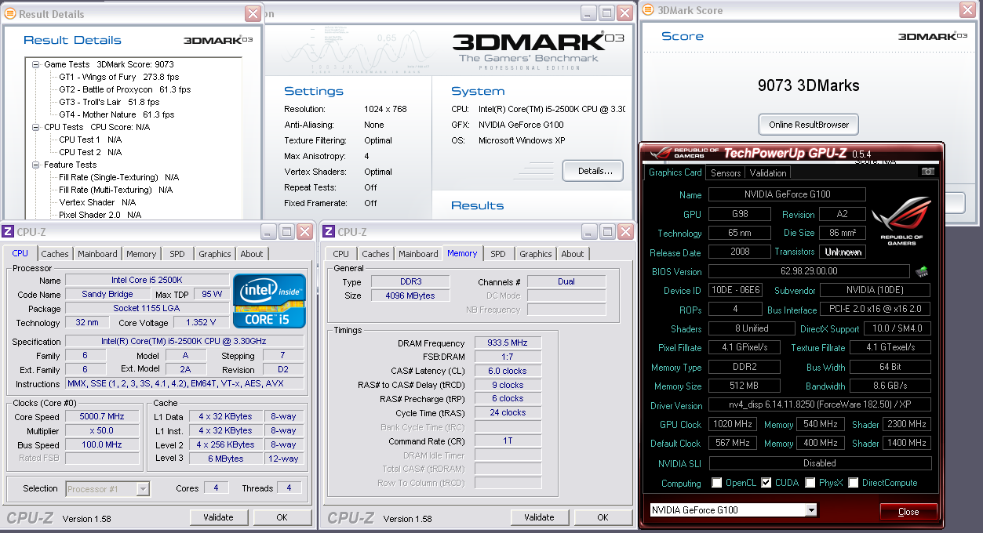
Task: Click Driver Version field in GPU-Z
Action: click(x=819, y=405)
